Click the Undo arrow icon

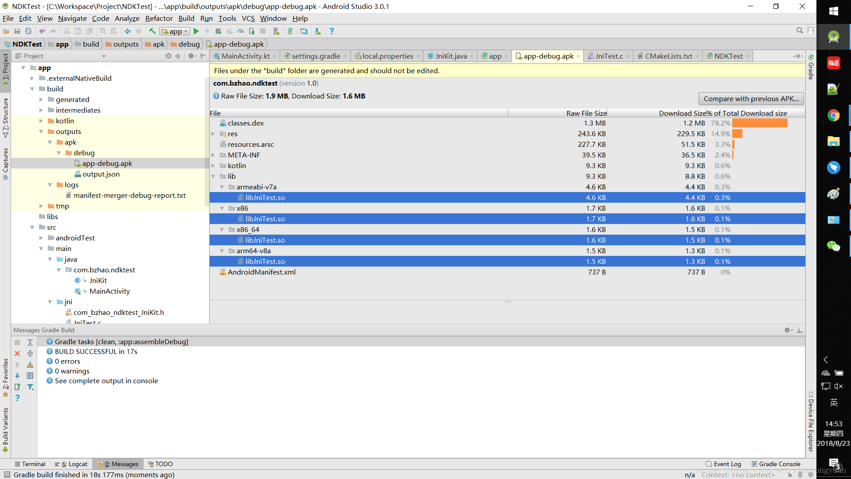click(42, 31)
